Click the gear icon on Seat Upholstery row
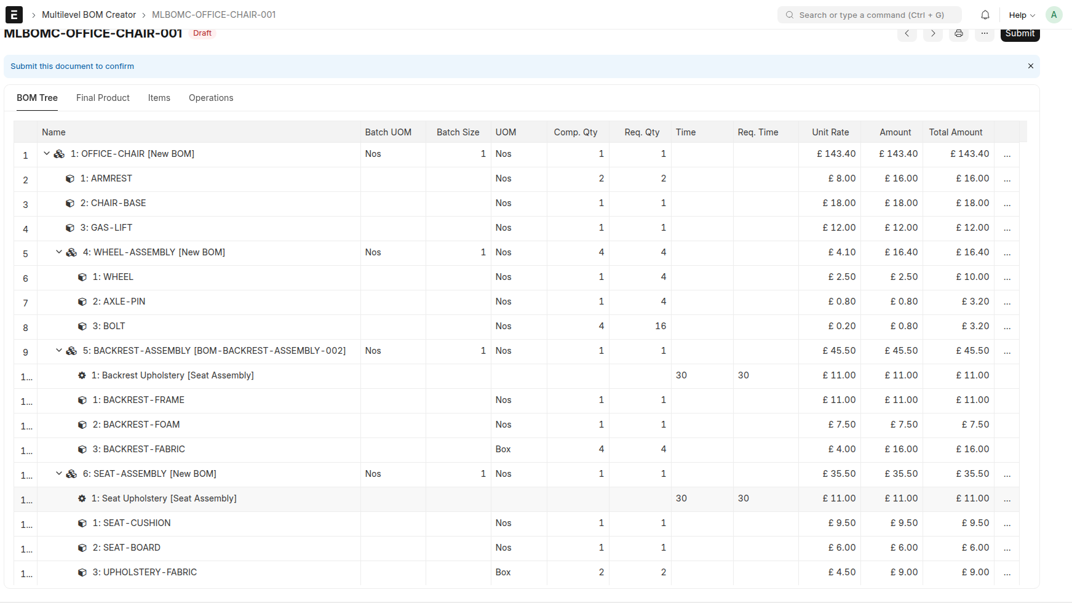The image size is (1072, 603). 82,498
